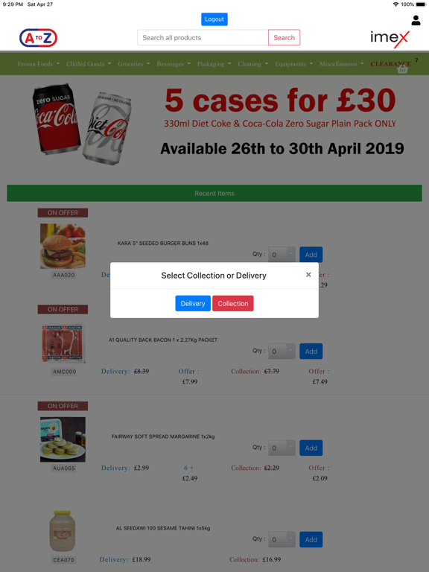429x572 pixels.
Task: Click the red Search button
Action: click(x=285, y=37)
